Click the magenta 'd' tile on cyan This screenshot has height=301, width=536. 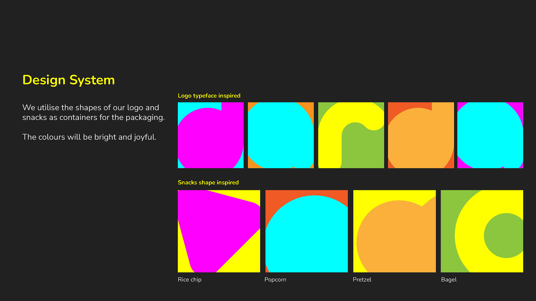click(211, 135)
